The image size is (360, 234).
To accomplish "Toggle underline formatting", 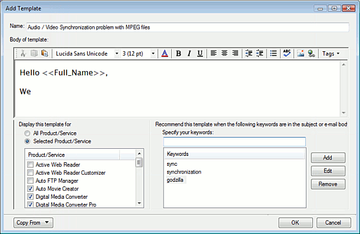I will [x=200, y=54].
